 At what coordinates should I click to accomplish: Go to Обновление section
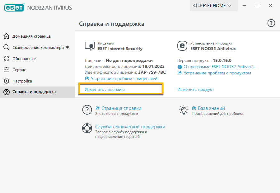[24, 59]
